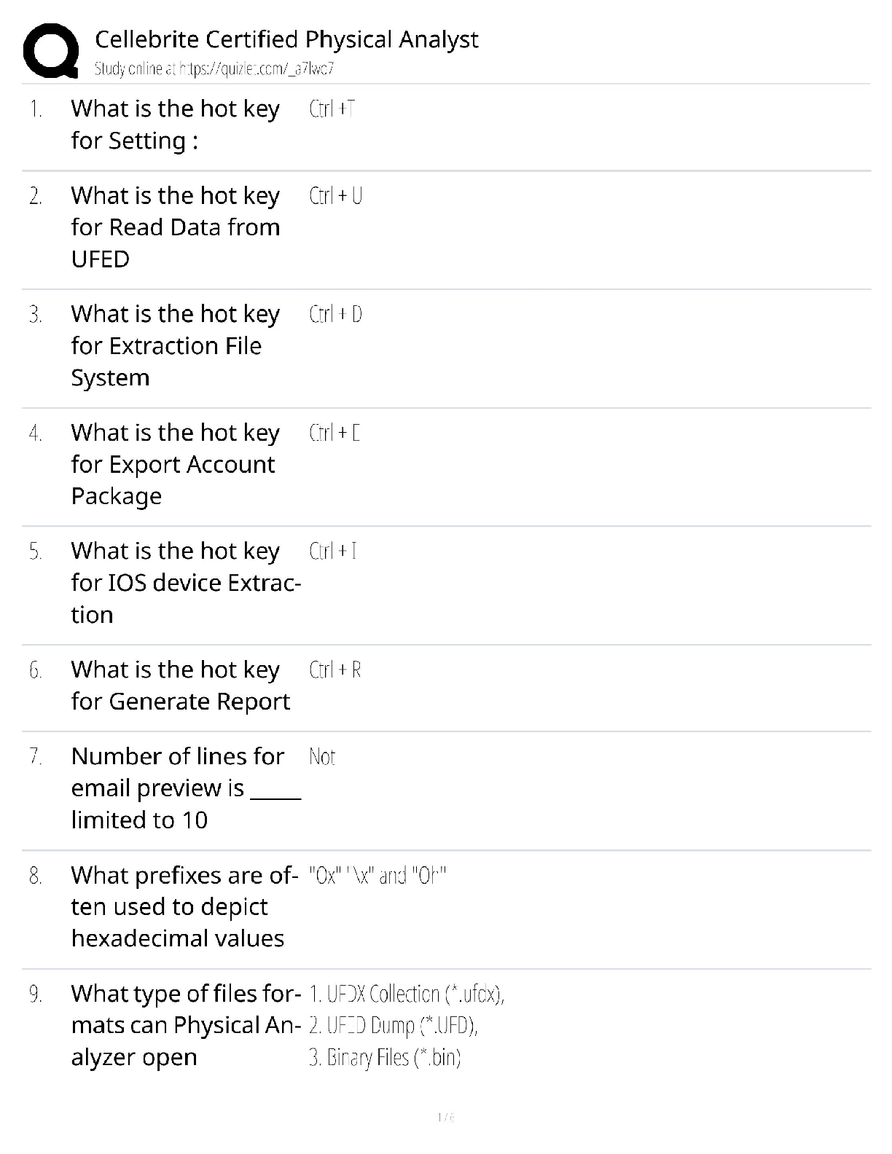Image resolution: width=892 pixels, height=1154 pixels.
Task: Click the Ctrl + I answer
Action: tap(333, 552)
